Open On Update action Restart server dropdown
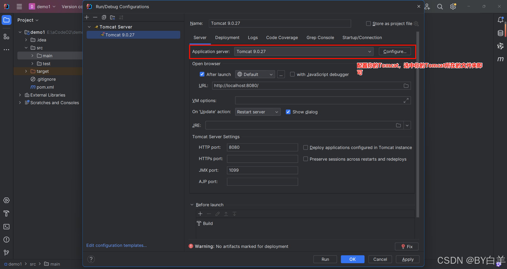507x269 pixels. (x=258, y=112)
